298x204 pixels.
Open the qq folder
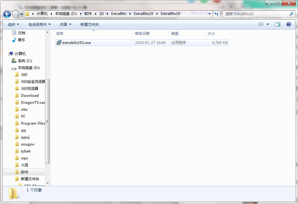[x=23, y=131]
